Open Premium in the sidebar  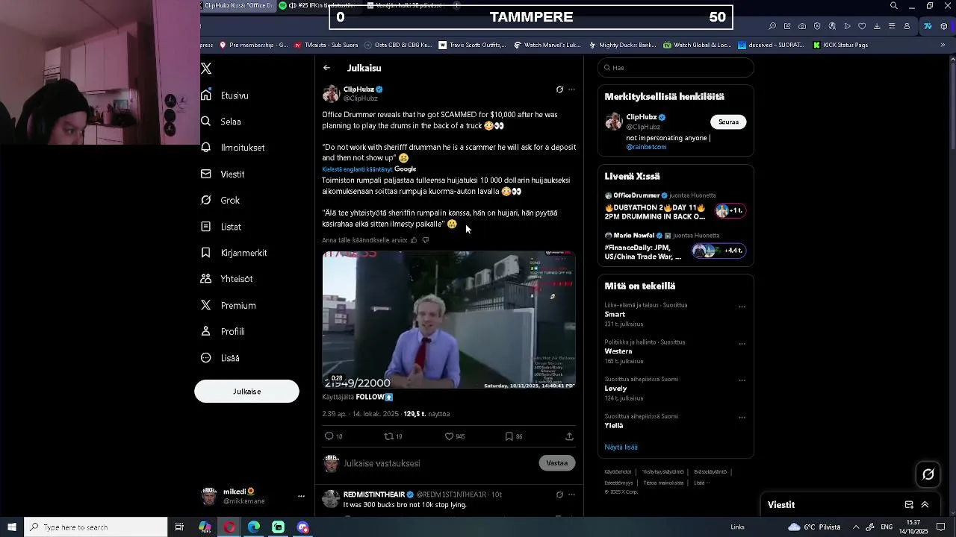[x=229, y=306]
